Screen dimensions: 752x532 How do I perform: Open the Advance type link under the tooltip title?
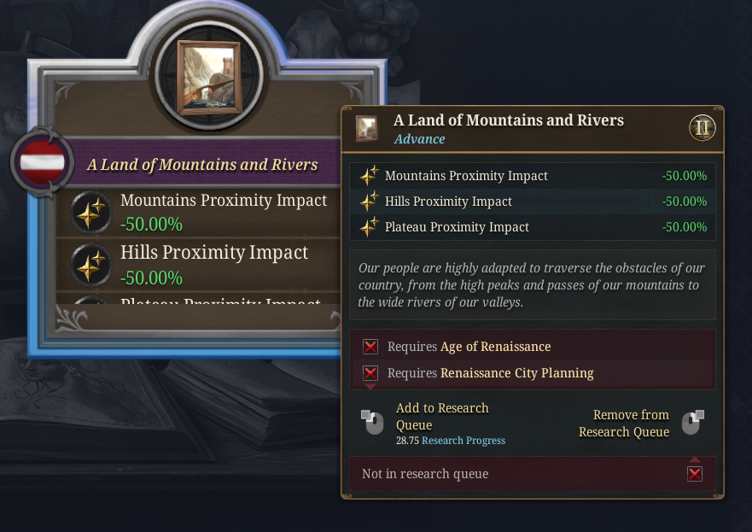[419, 139]
